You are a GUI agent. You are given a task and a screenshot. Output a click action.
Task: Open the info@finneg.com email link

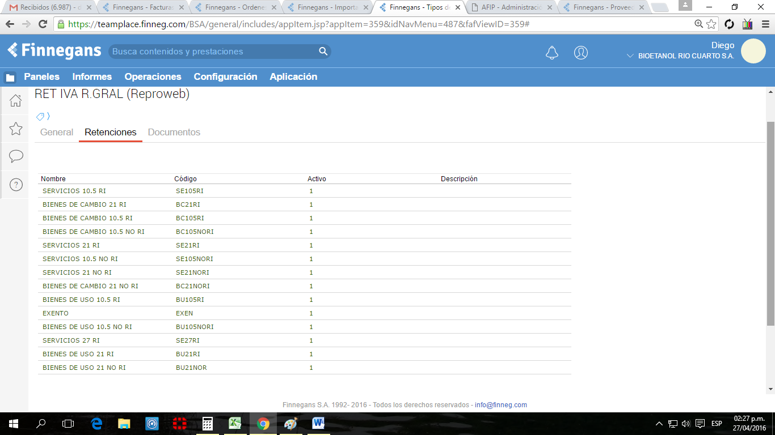click(501, 405)
